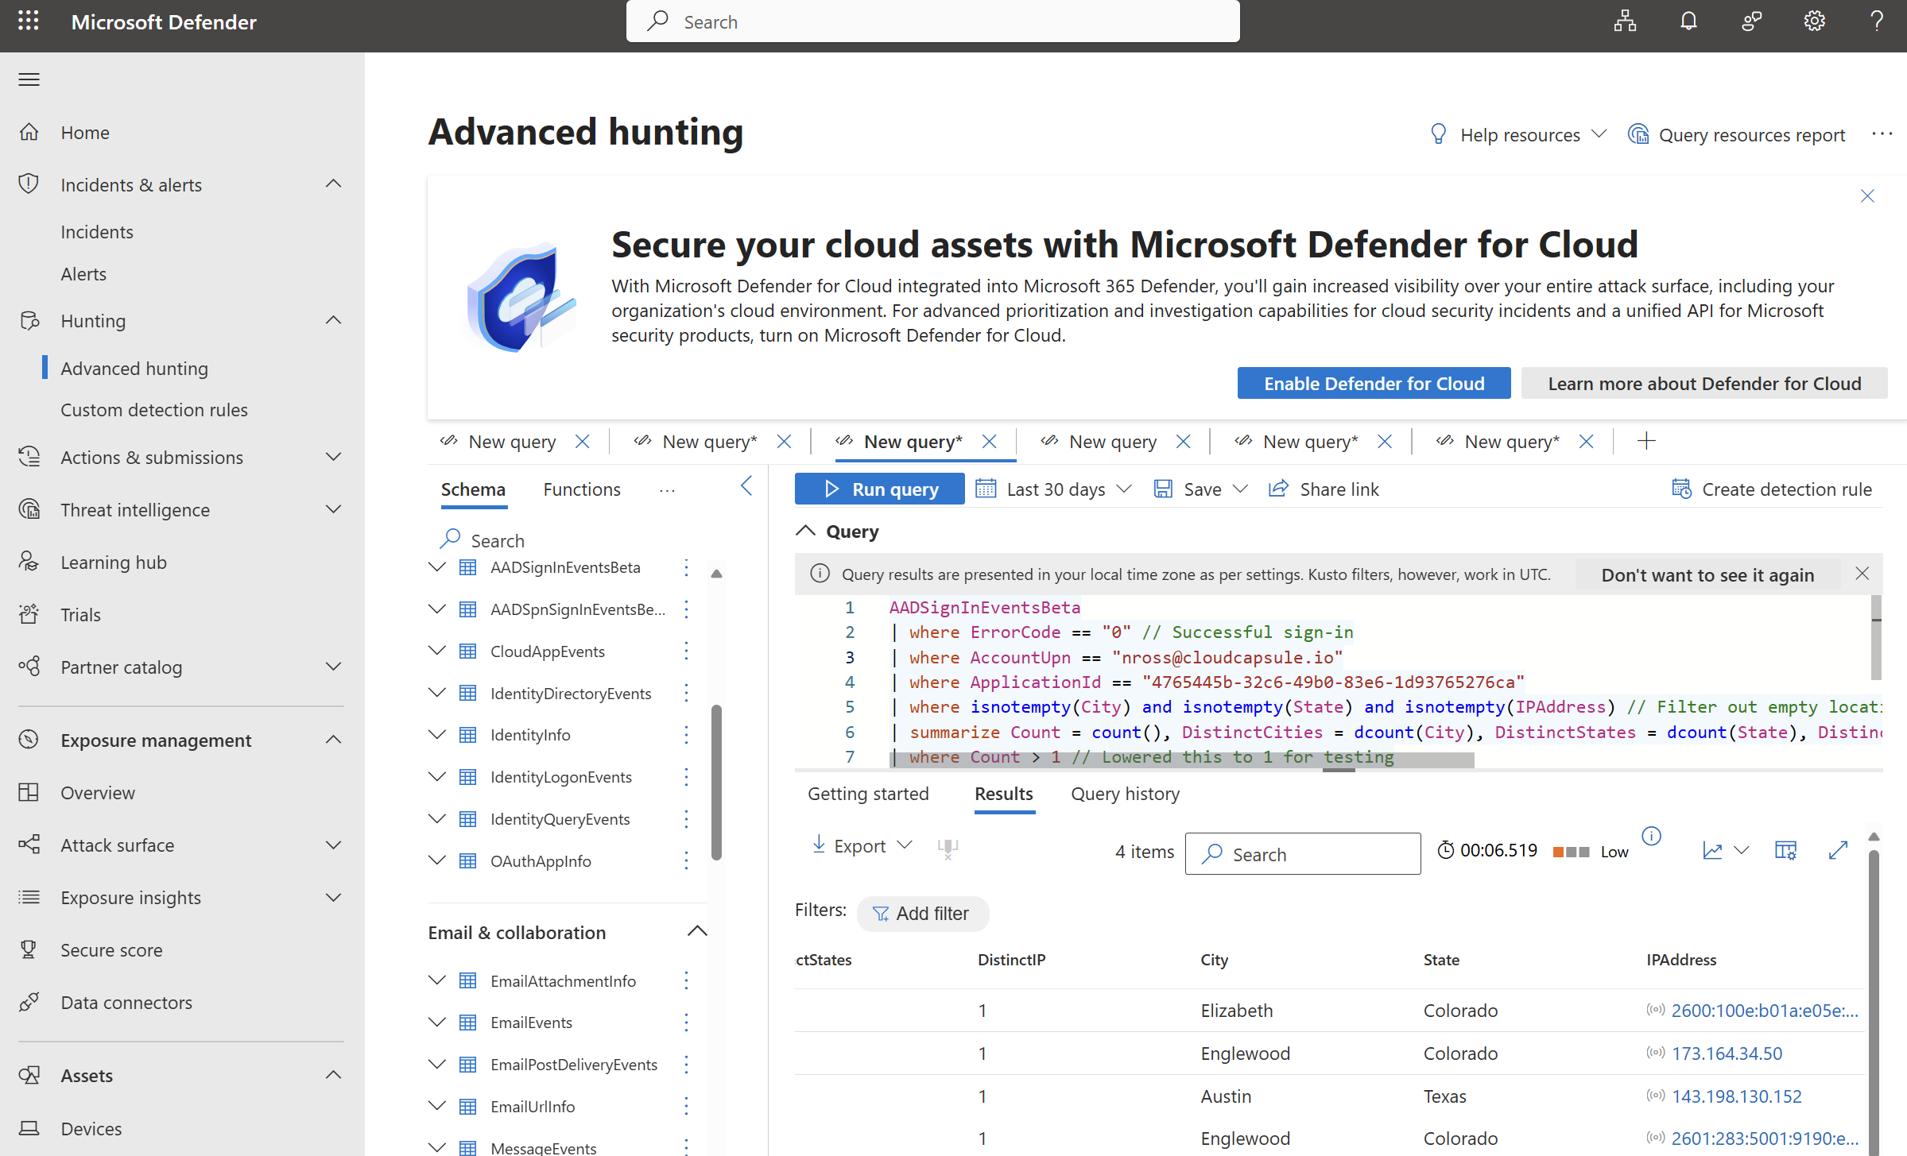Viewport: 1907px width, 1156px height.
Task: Open the Last 30 days time range dropdown
Action: click(1053, 489)
